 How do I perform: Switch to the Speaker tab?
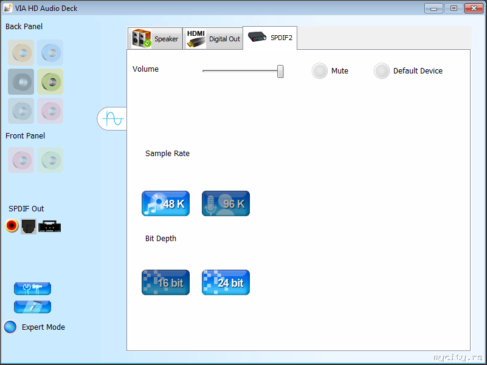point(154,38)
